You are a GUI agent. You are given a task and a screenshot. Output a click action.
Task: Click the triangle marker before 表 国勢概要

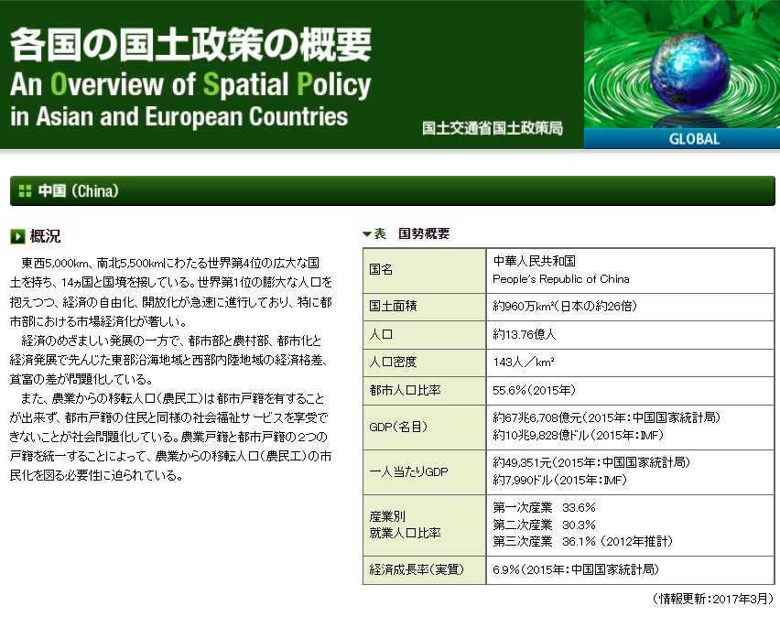(367, 234)
